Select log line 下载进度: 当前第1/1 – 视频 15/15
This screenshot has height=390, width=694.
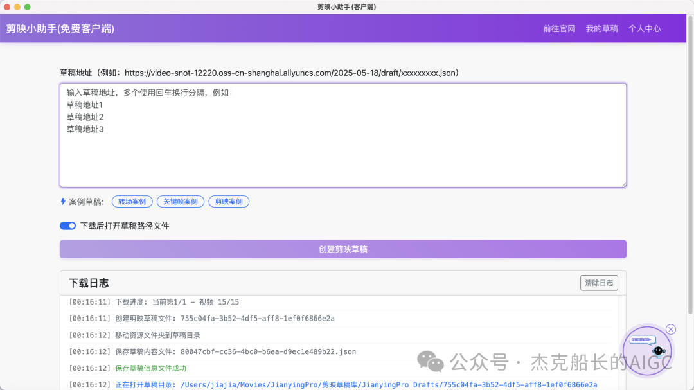pyautogui.click(x=154, y=302)
